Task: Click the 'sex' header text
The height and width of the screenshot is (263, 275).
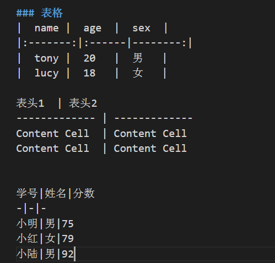Action: pyautogui.click(x=141, y=28)
